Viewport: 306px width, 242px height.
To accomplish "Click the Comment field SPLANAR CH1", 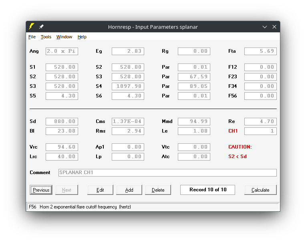I will (167, 173).
